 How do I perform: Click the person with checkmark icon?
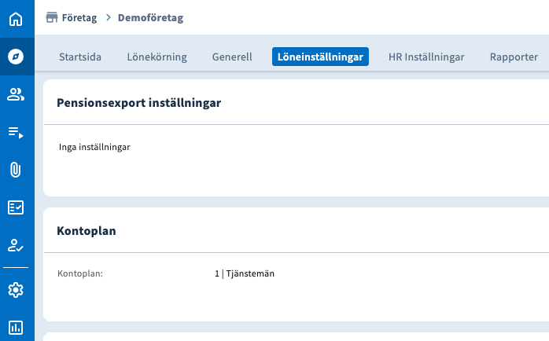point(16,246)
